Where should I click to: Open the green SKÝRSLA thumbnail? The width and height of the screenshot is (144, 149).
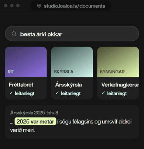[72, 62]
